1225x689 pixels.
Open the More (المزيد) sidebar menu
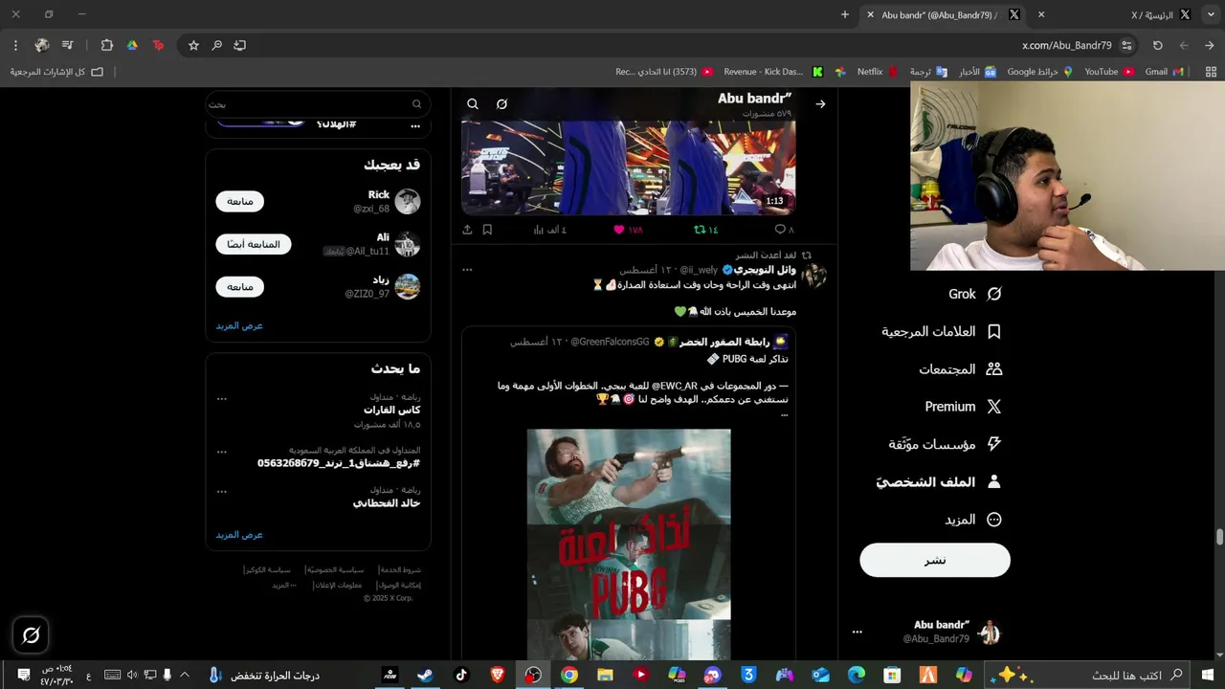click(973, 520)
